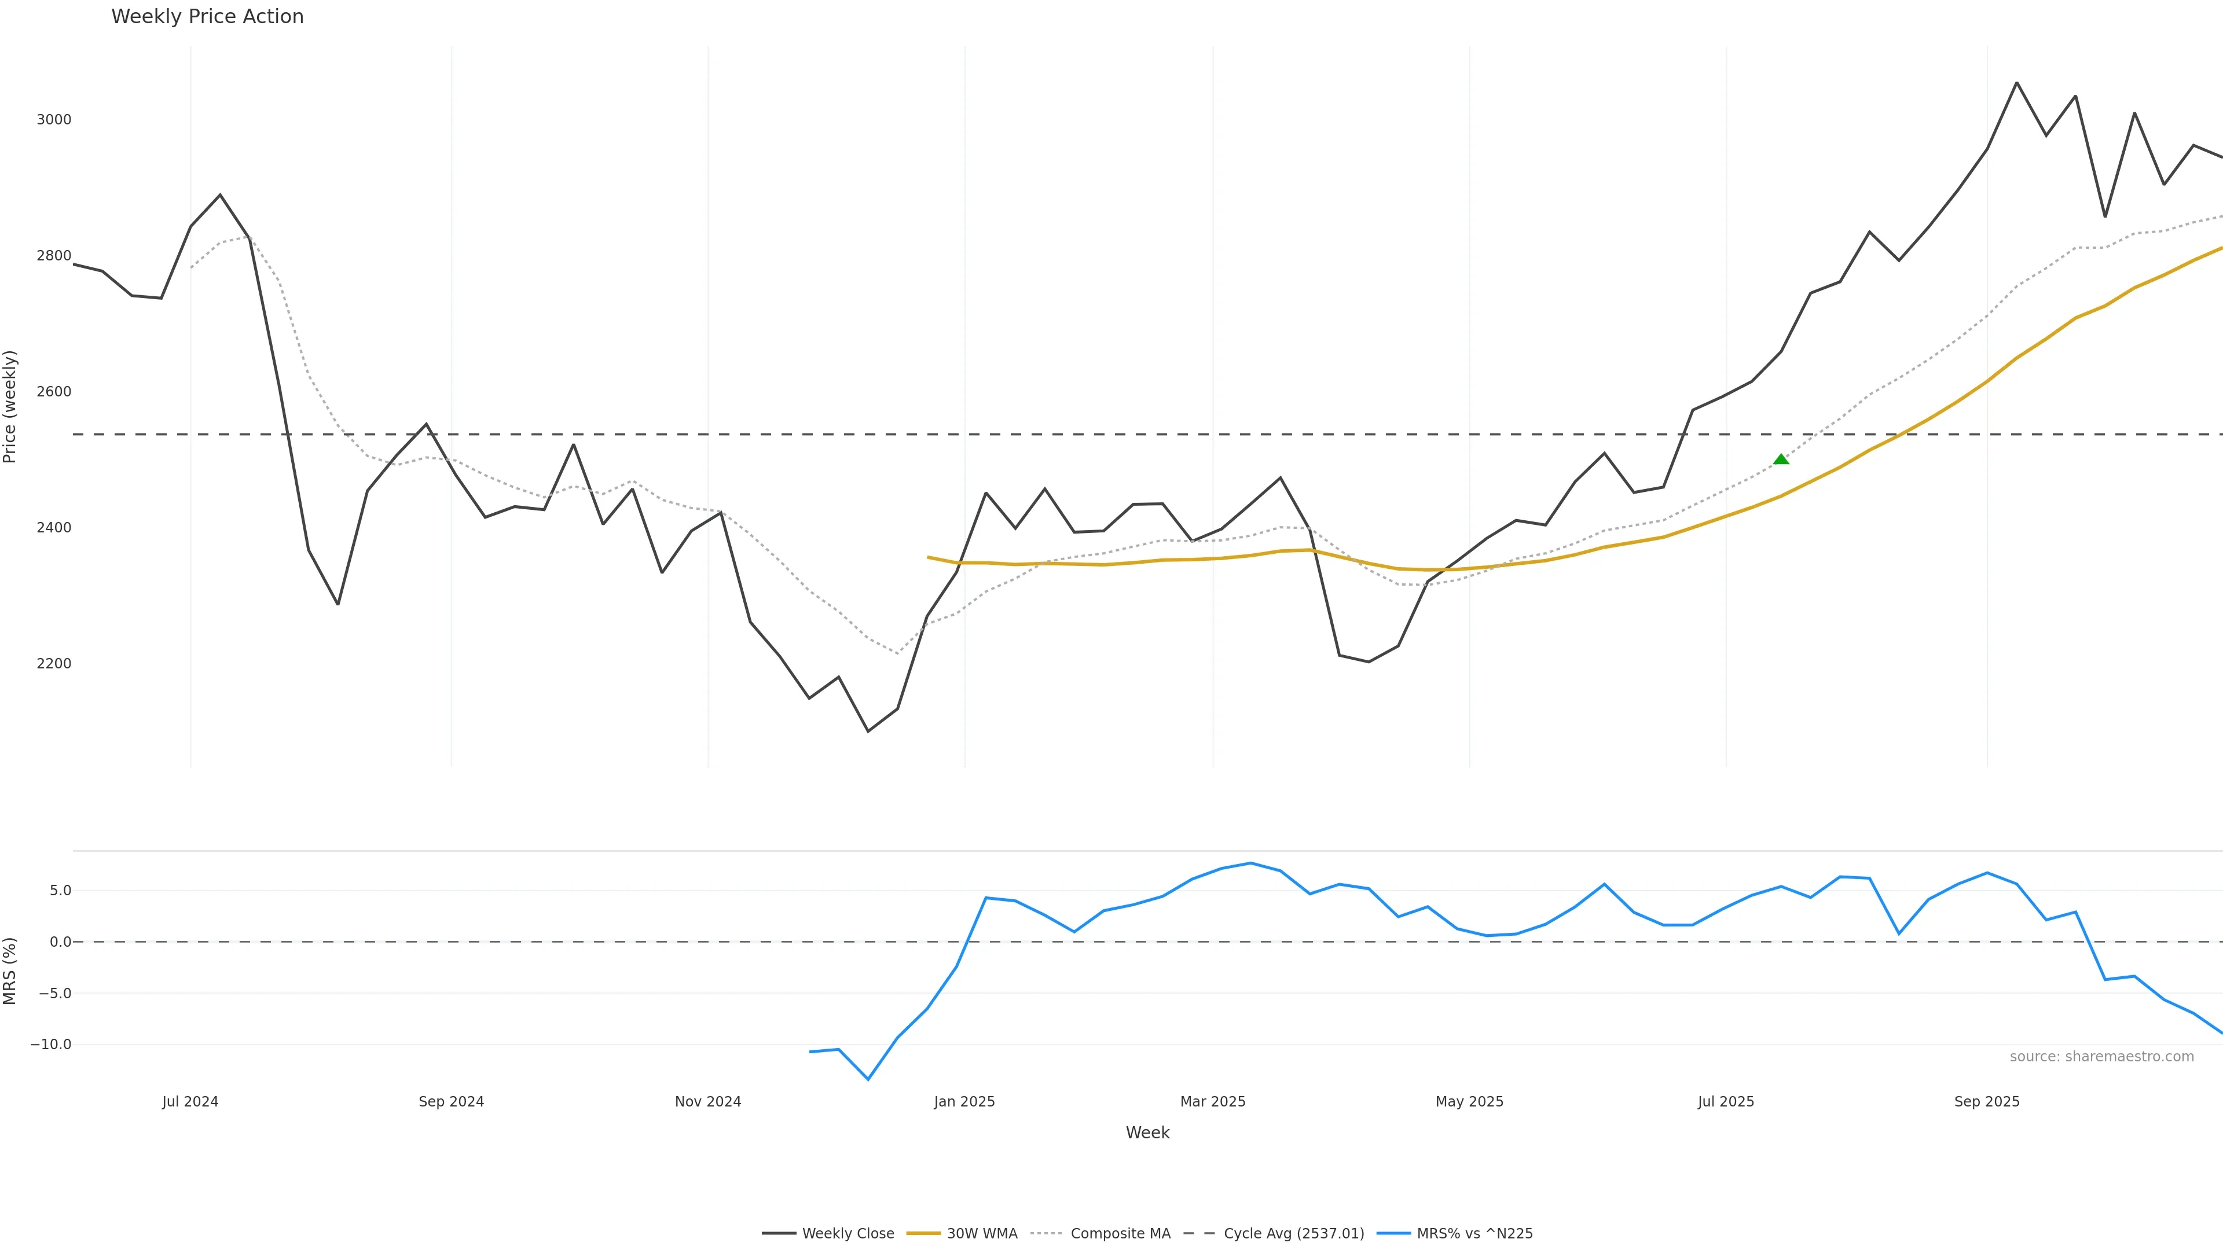2223x1250 pixels.
Task: Click the green triangle signal marker
Action: click(1780, 460)
